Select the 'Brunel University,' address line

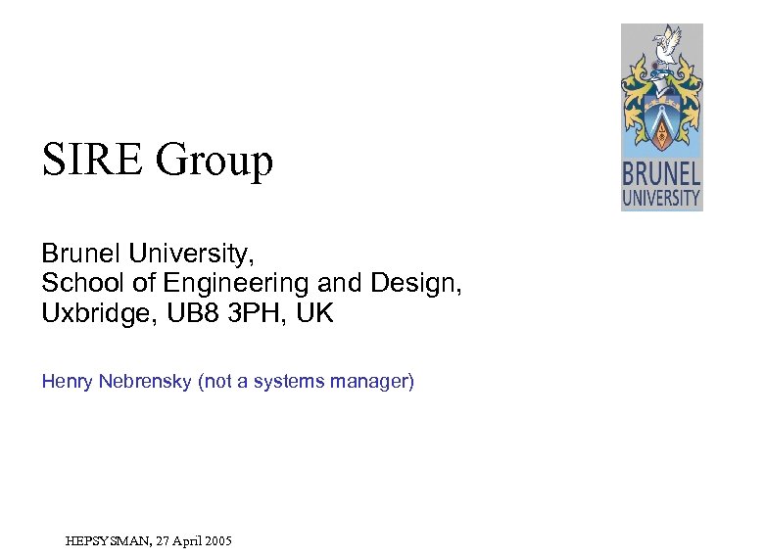(x=148, y=254)
